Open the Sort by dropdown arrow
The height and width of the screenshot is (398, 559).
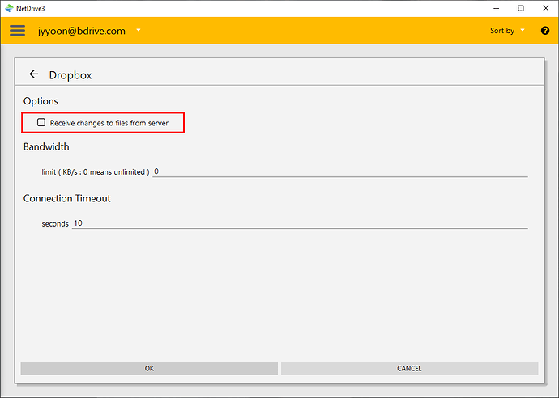click(x=523, y=31)
